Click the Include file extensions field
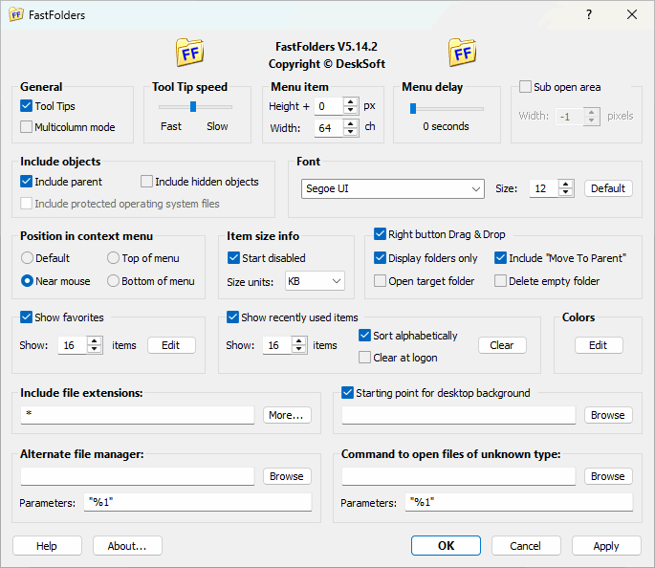 click(x=138, y=415)
